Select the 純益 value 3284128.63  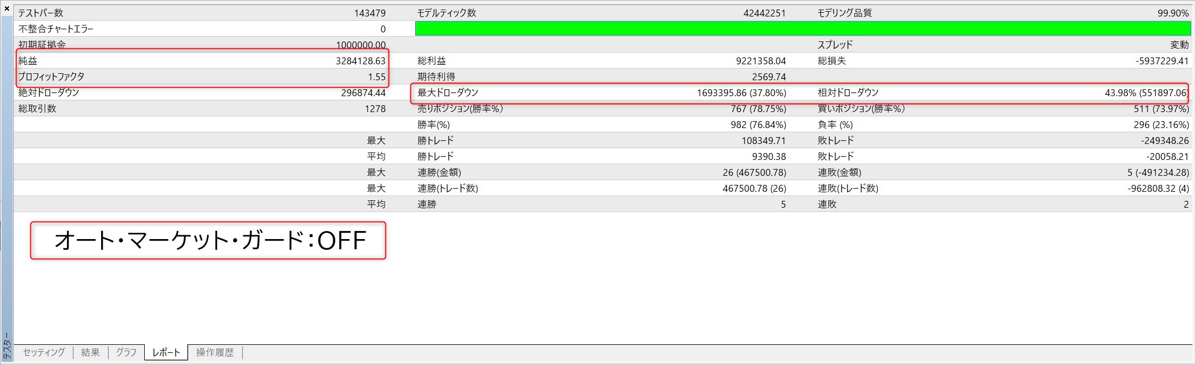pyautogui.click(x=360, y=61)
